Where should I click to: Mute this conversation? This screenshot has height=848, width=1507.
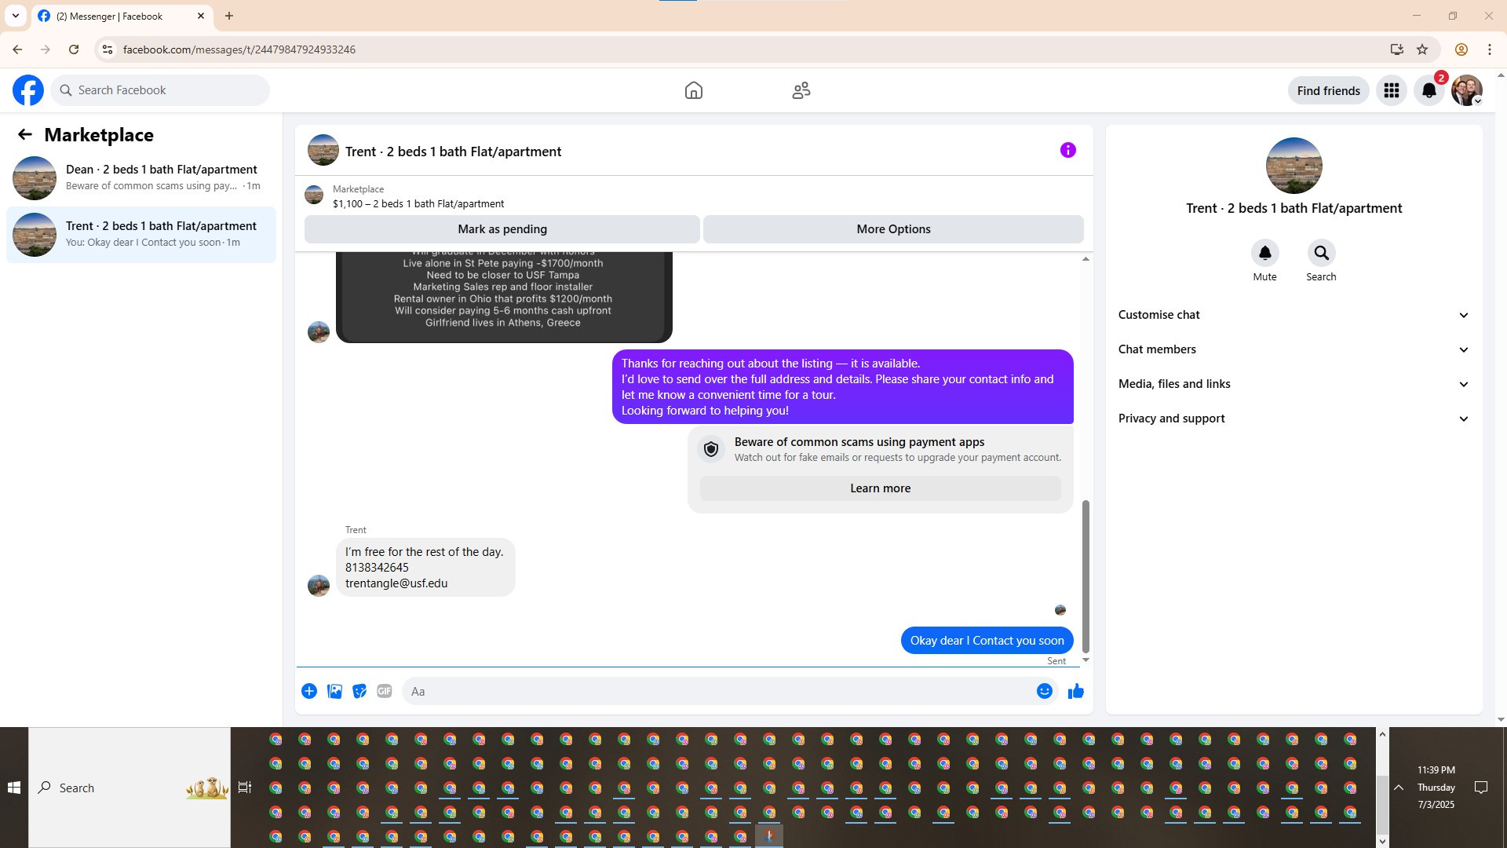click(1264, 254)
